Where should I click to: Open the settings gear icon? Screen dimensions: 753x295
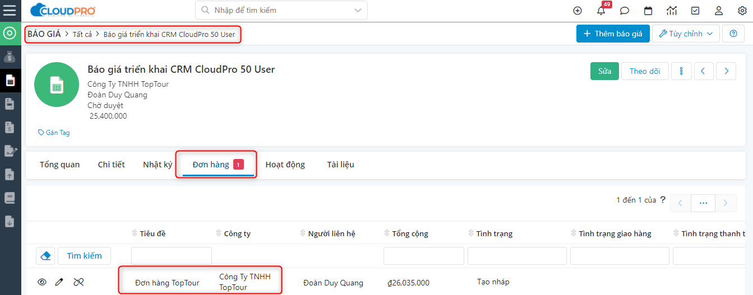[x=742, y=10]
